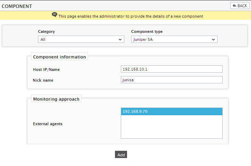
Task: Open the Component type dropdown
Action: tap(174, 39)
